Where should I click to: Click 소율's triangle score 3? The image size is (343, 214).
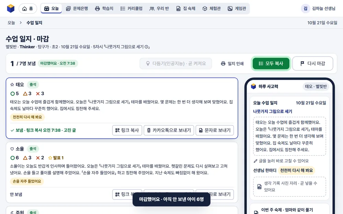tap(27, 158)
